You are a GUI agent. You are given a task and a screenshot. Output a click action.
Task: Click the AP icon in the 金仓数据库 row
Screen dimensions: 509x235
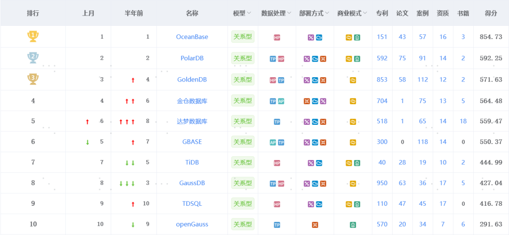[281, 101]
